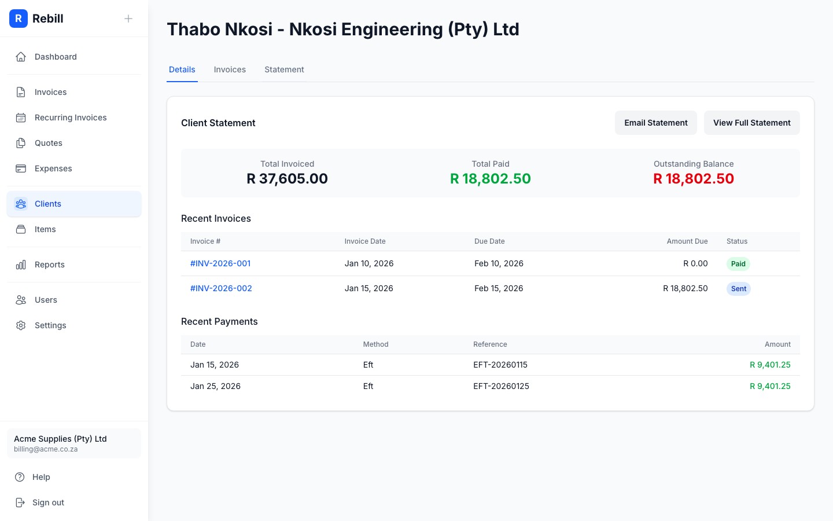
Task: Click View Full Statement
Action: click(x=752, y=123)
